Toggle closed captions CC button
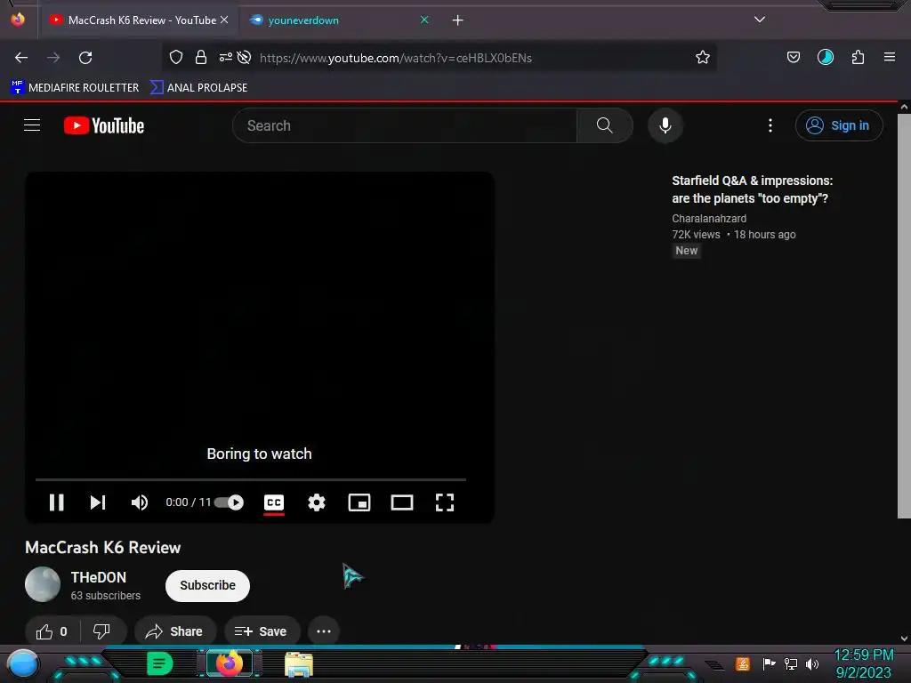Screen dimensions: 911x683 coord(274,502)
